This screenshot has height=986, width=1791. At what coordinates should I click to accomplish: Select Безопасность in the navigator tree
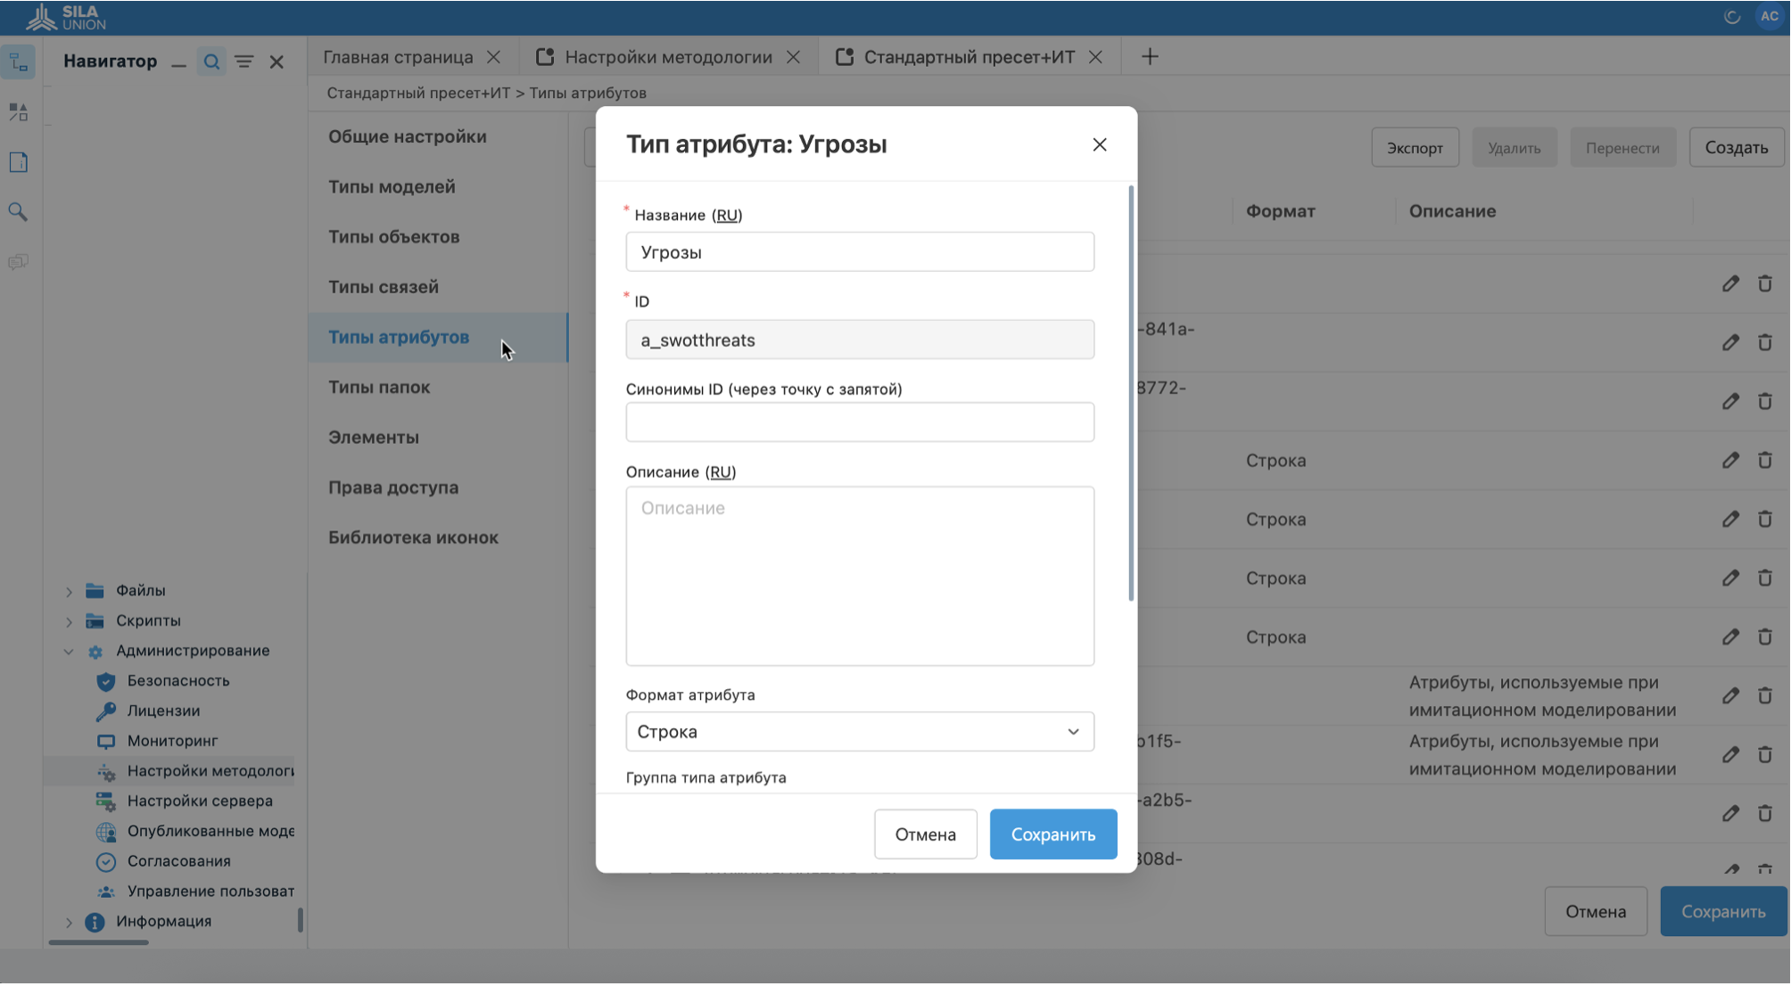(177, 681)
